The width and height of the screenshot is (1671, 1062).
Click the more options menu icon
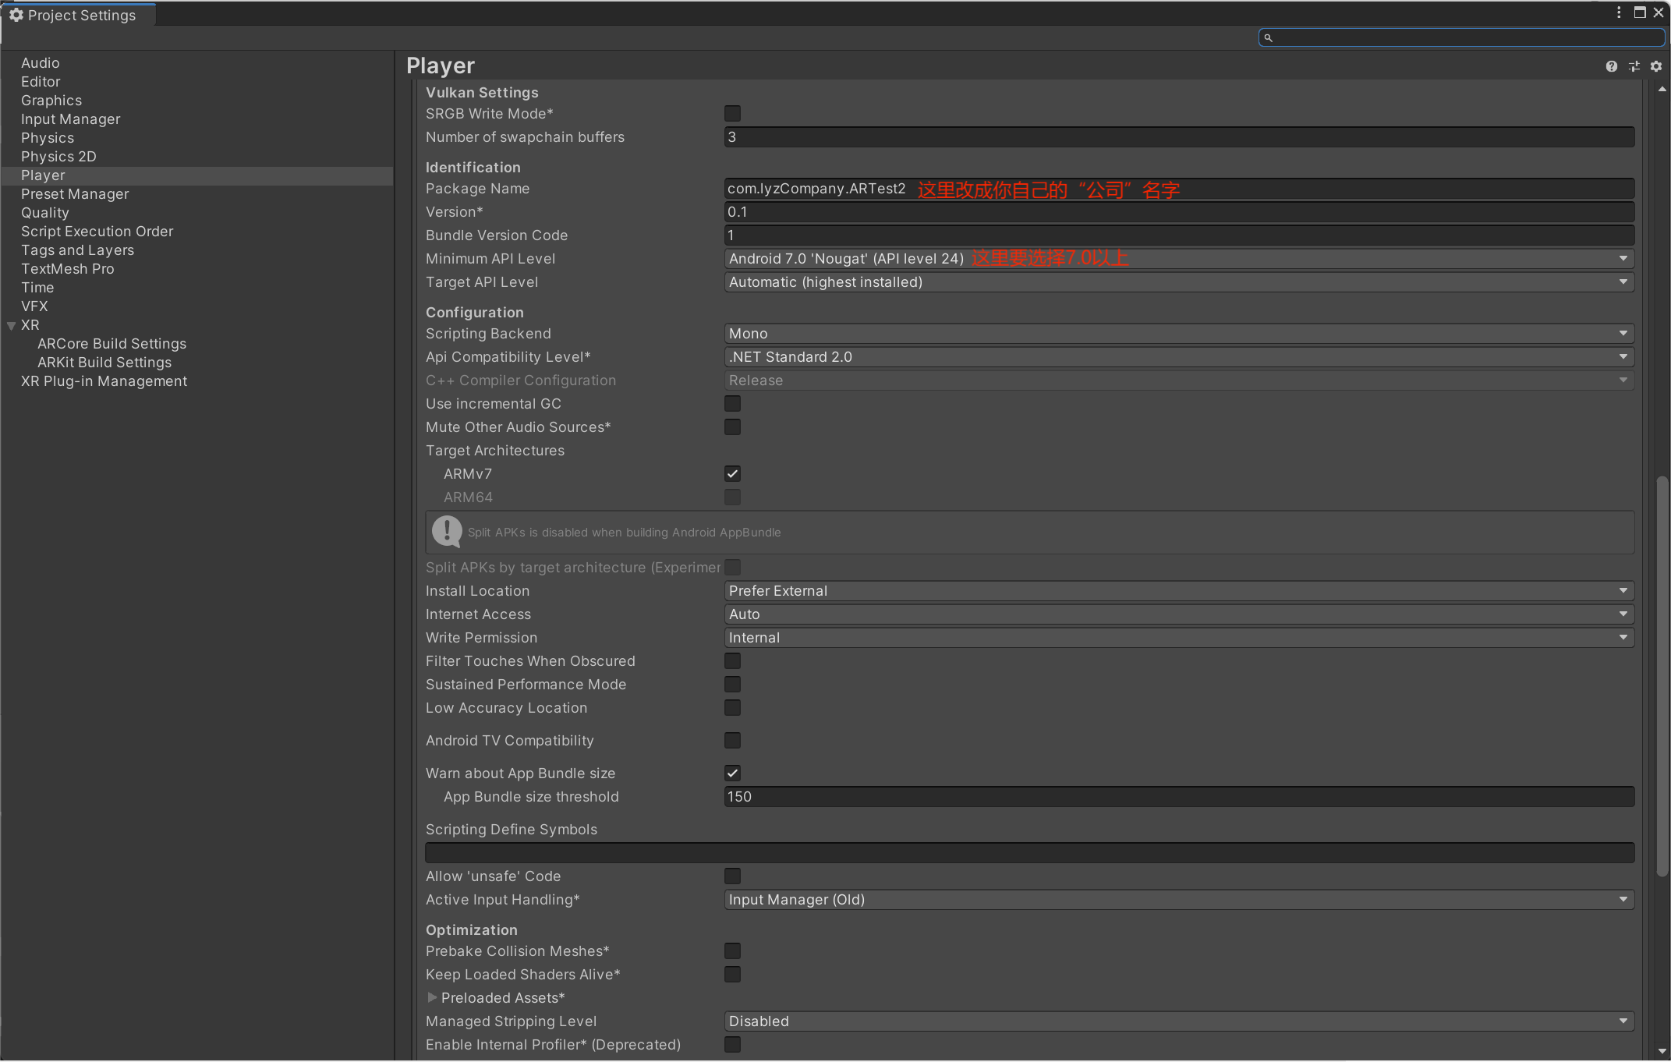click(x=1617, y=13)
